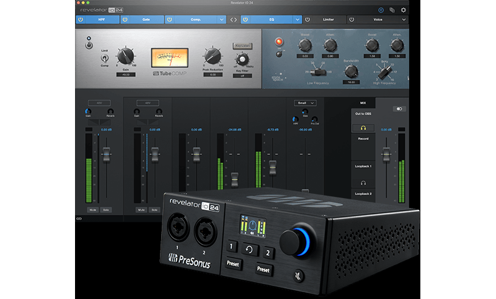Click the reverb HPF knob
Screen dimensions: 496x299
pyautogui.click(x=295, y=119)
